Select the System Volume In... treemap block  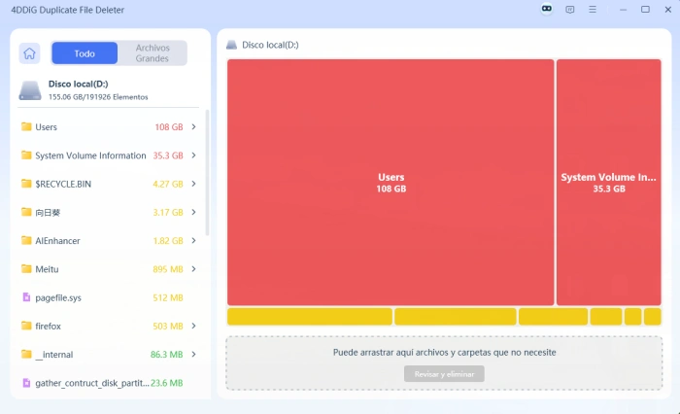pos(609,183)
